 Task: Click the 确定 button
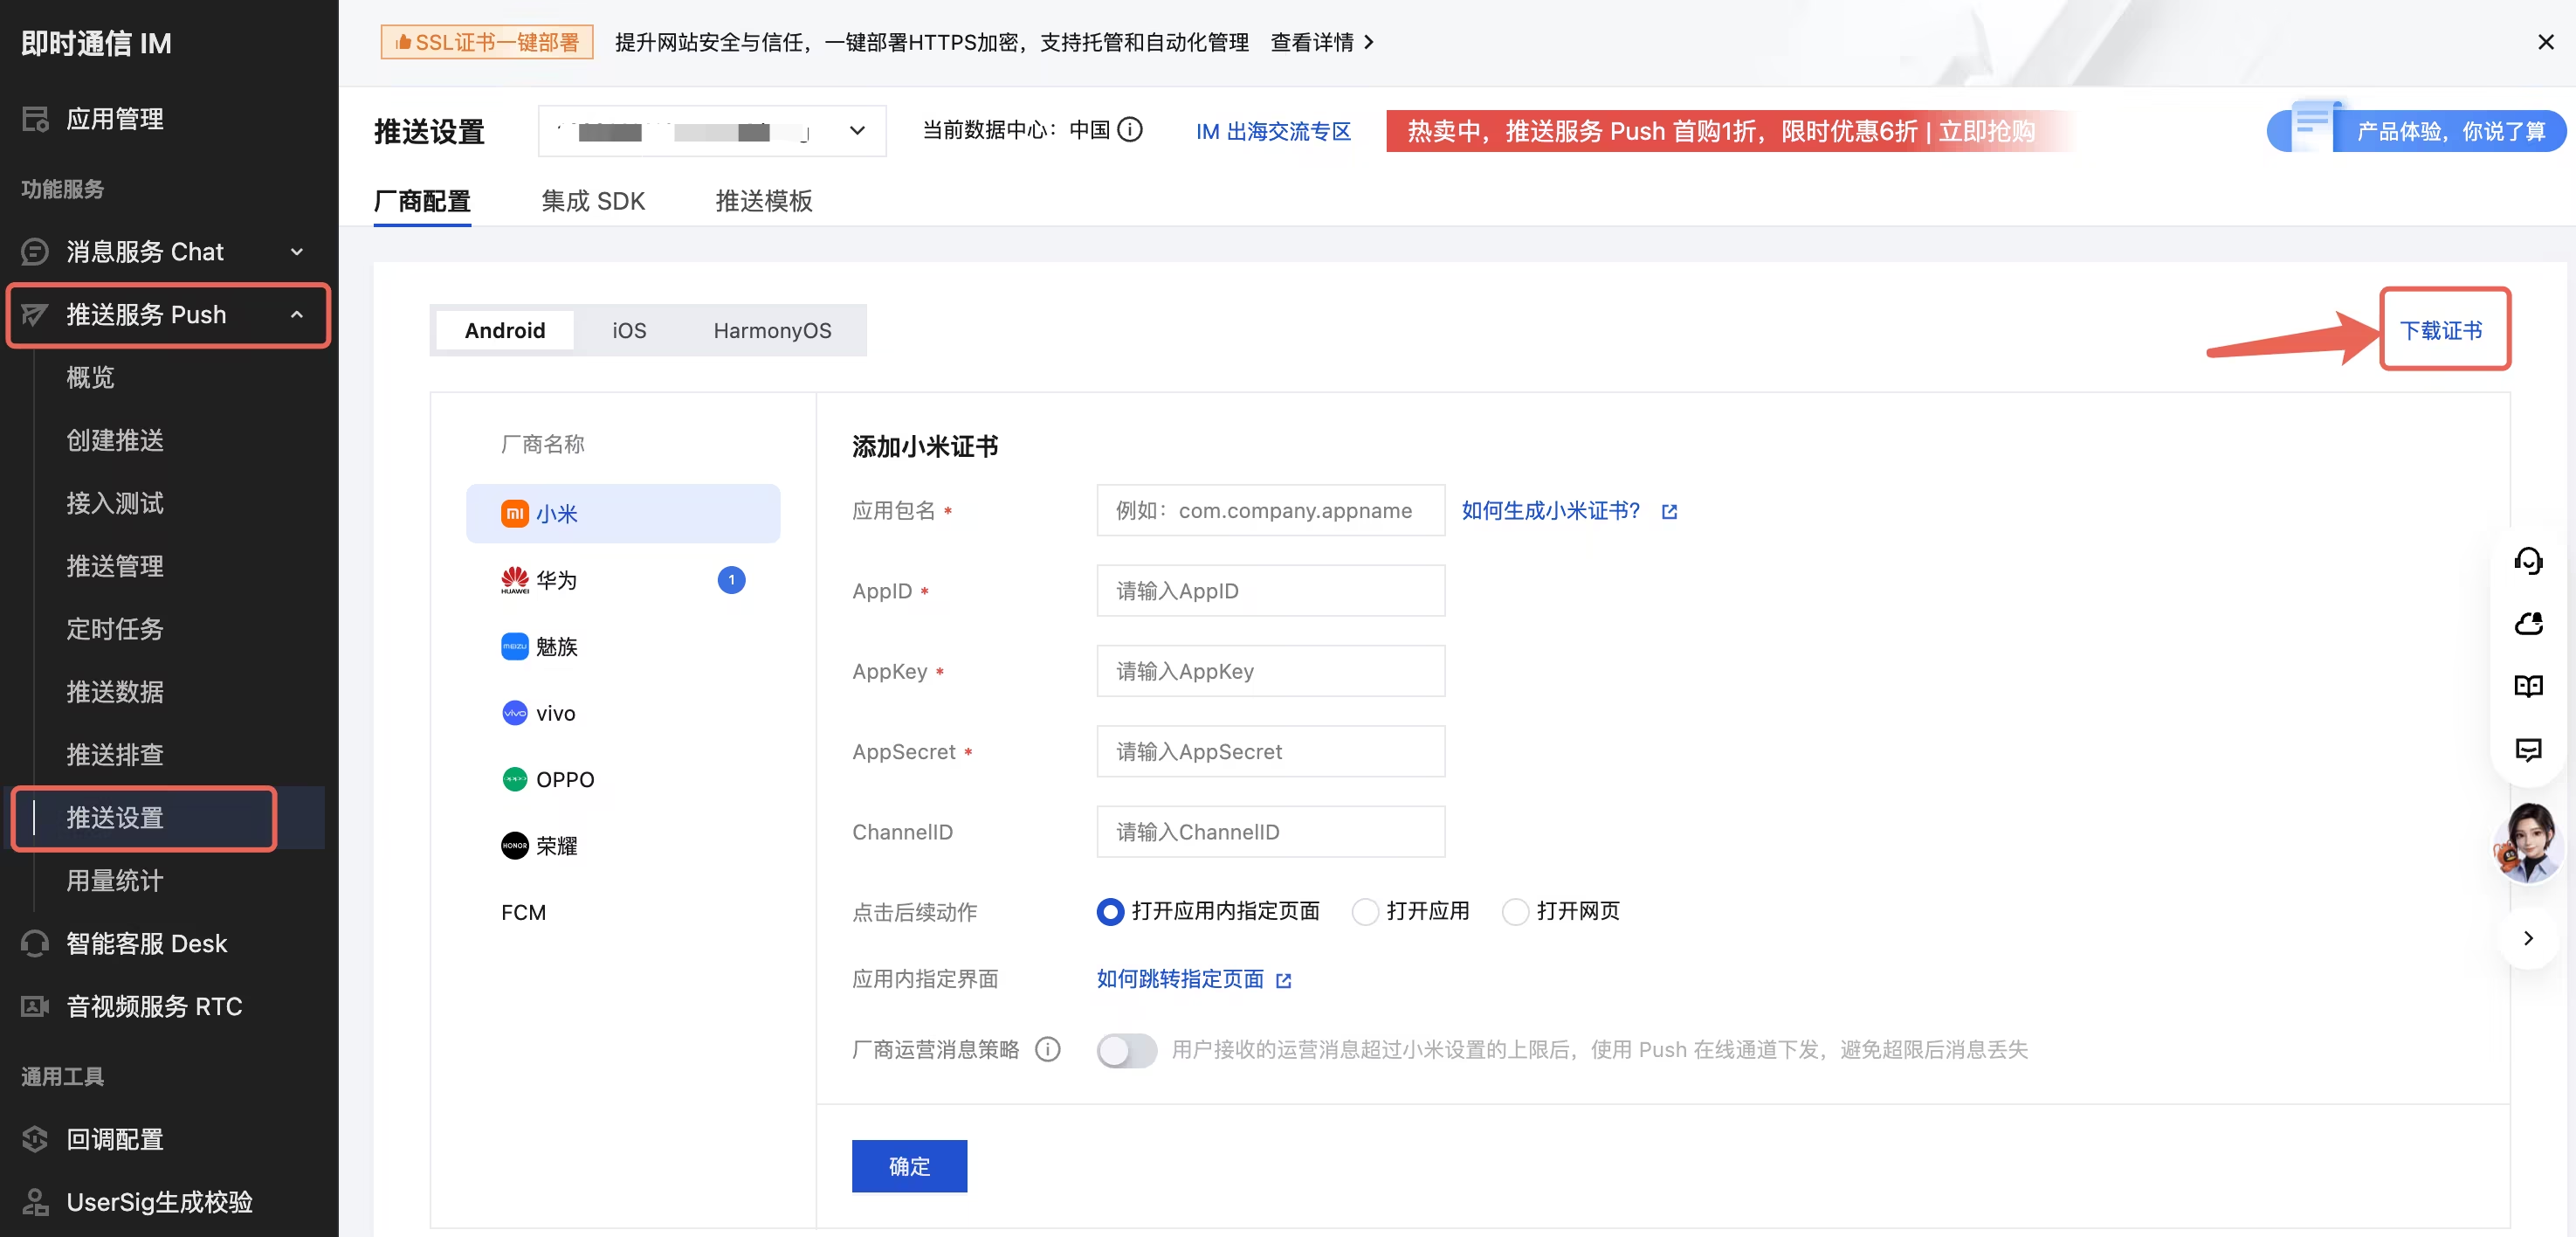click(909, 1166)
